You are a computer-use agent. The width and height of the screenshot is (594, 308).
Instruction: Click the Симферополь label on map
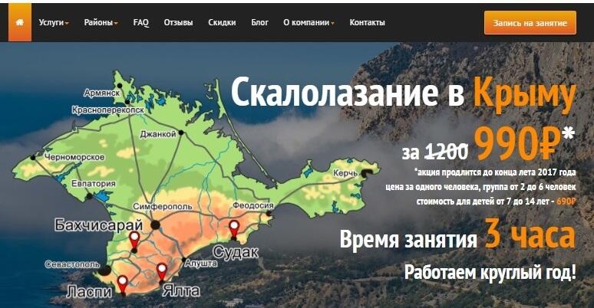point(163,207)
